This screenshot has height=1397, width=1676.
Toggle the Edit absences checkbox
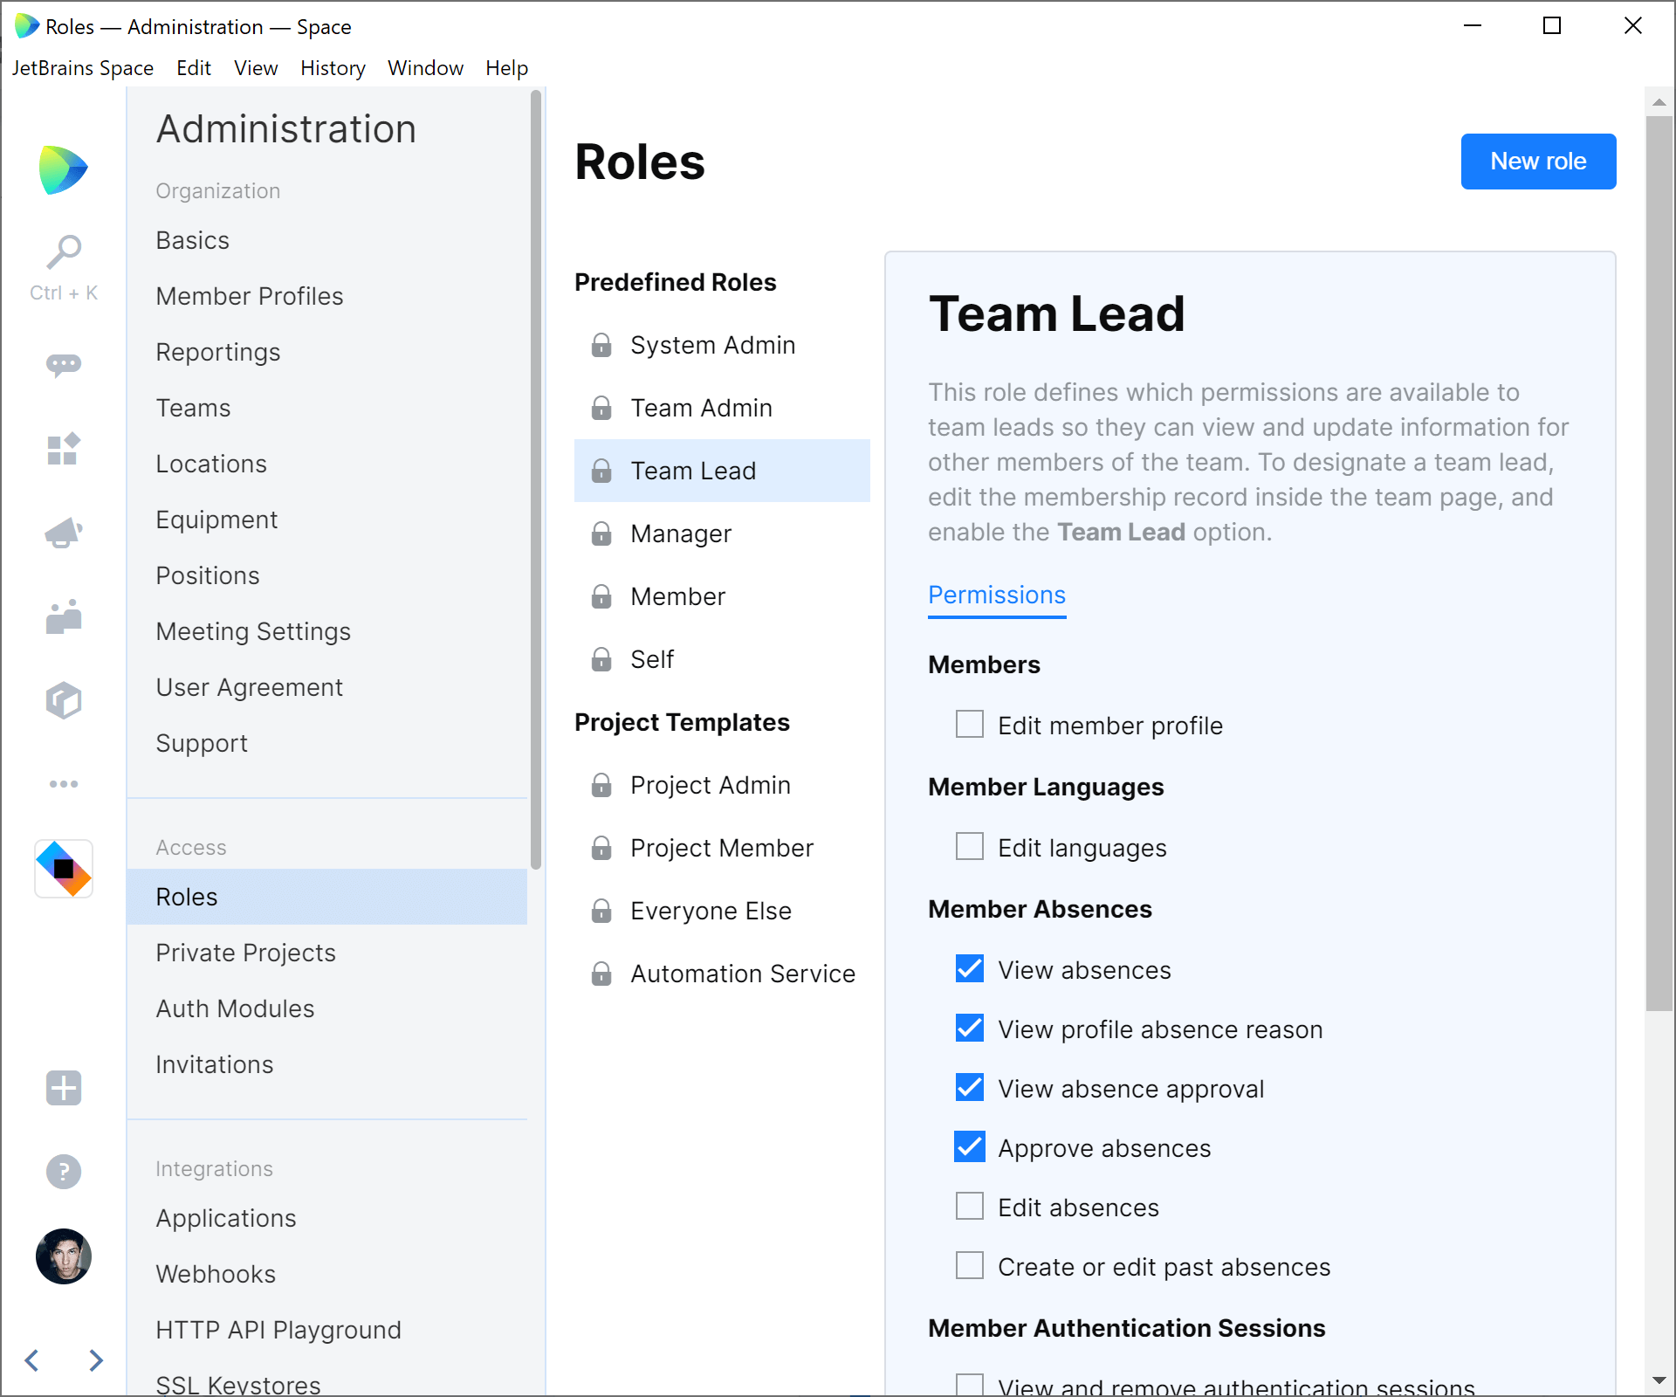click(970, 1206)
